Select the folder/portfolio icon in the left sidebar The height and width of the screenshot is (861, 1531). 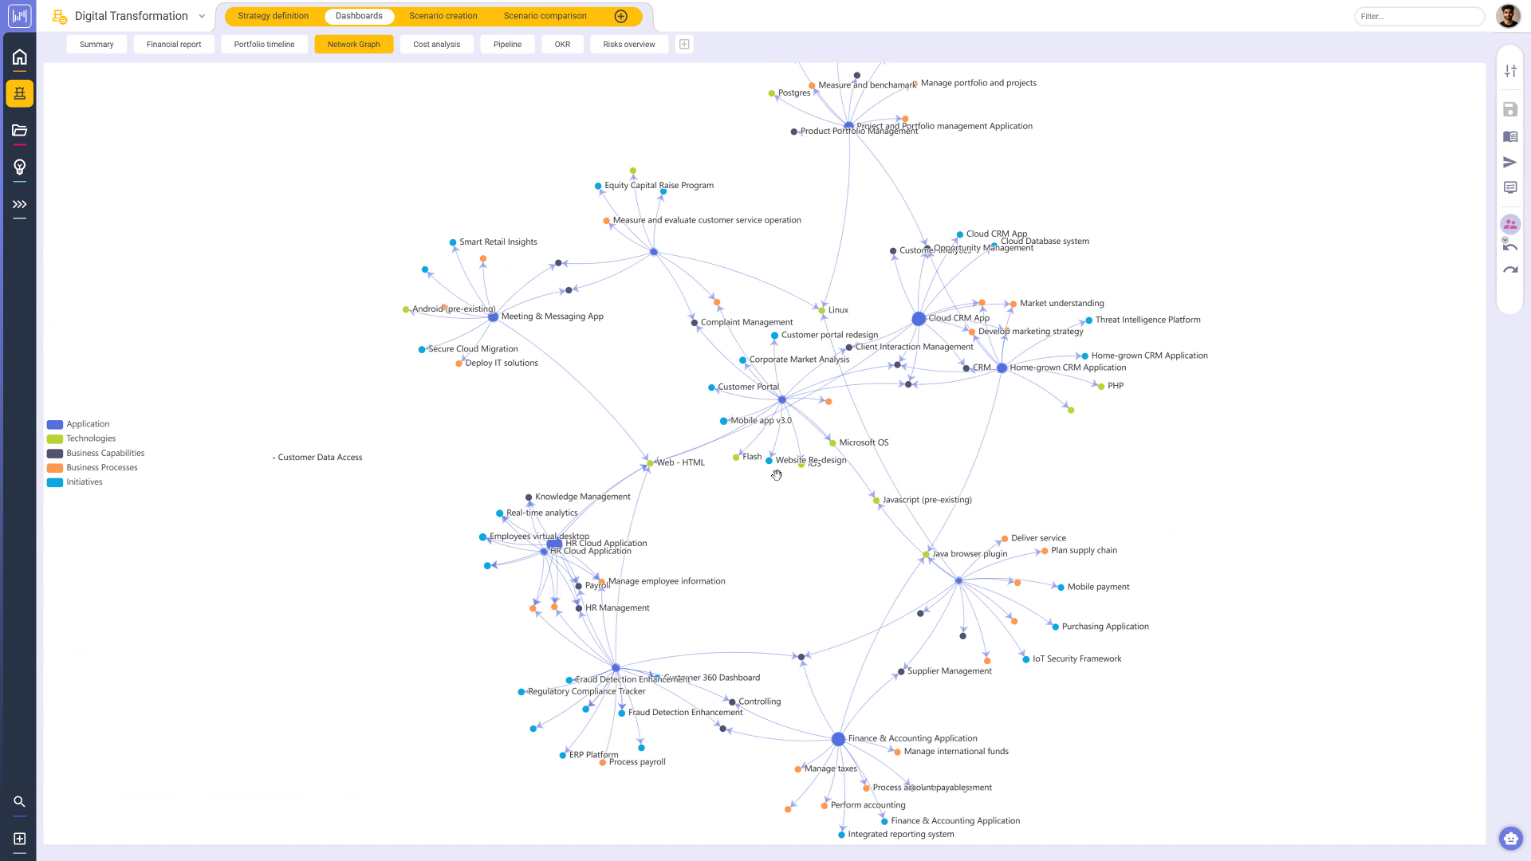click(19, 130)
